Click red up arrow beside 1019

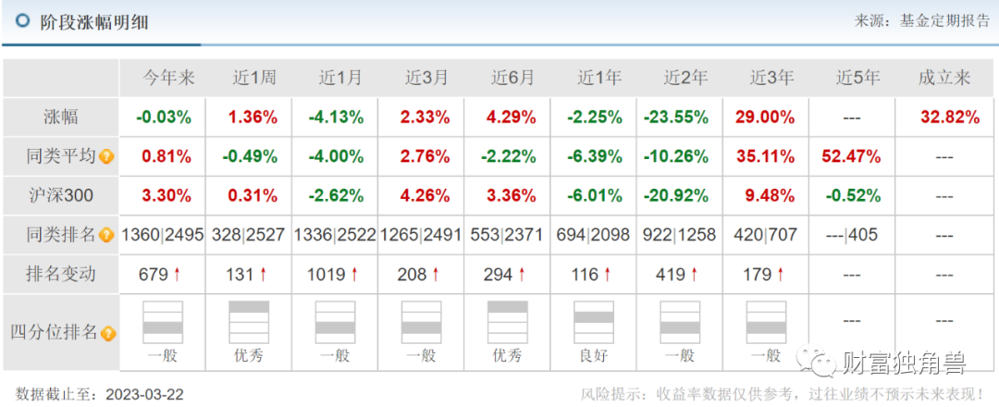click(x=353, y=275)
